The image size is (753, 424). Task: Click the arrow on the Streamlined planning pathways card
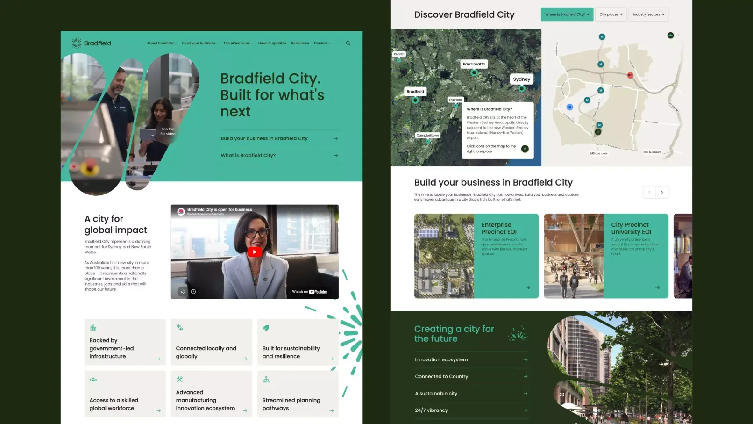tap(332, 411)
